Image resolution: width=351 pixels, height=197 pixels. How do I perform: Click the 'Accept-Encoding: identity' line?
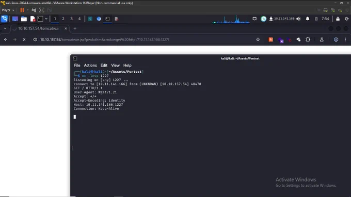[100, 101]
